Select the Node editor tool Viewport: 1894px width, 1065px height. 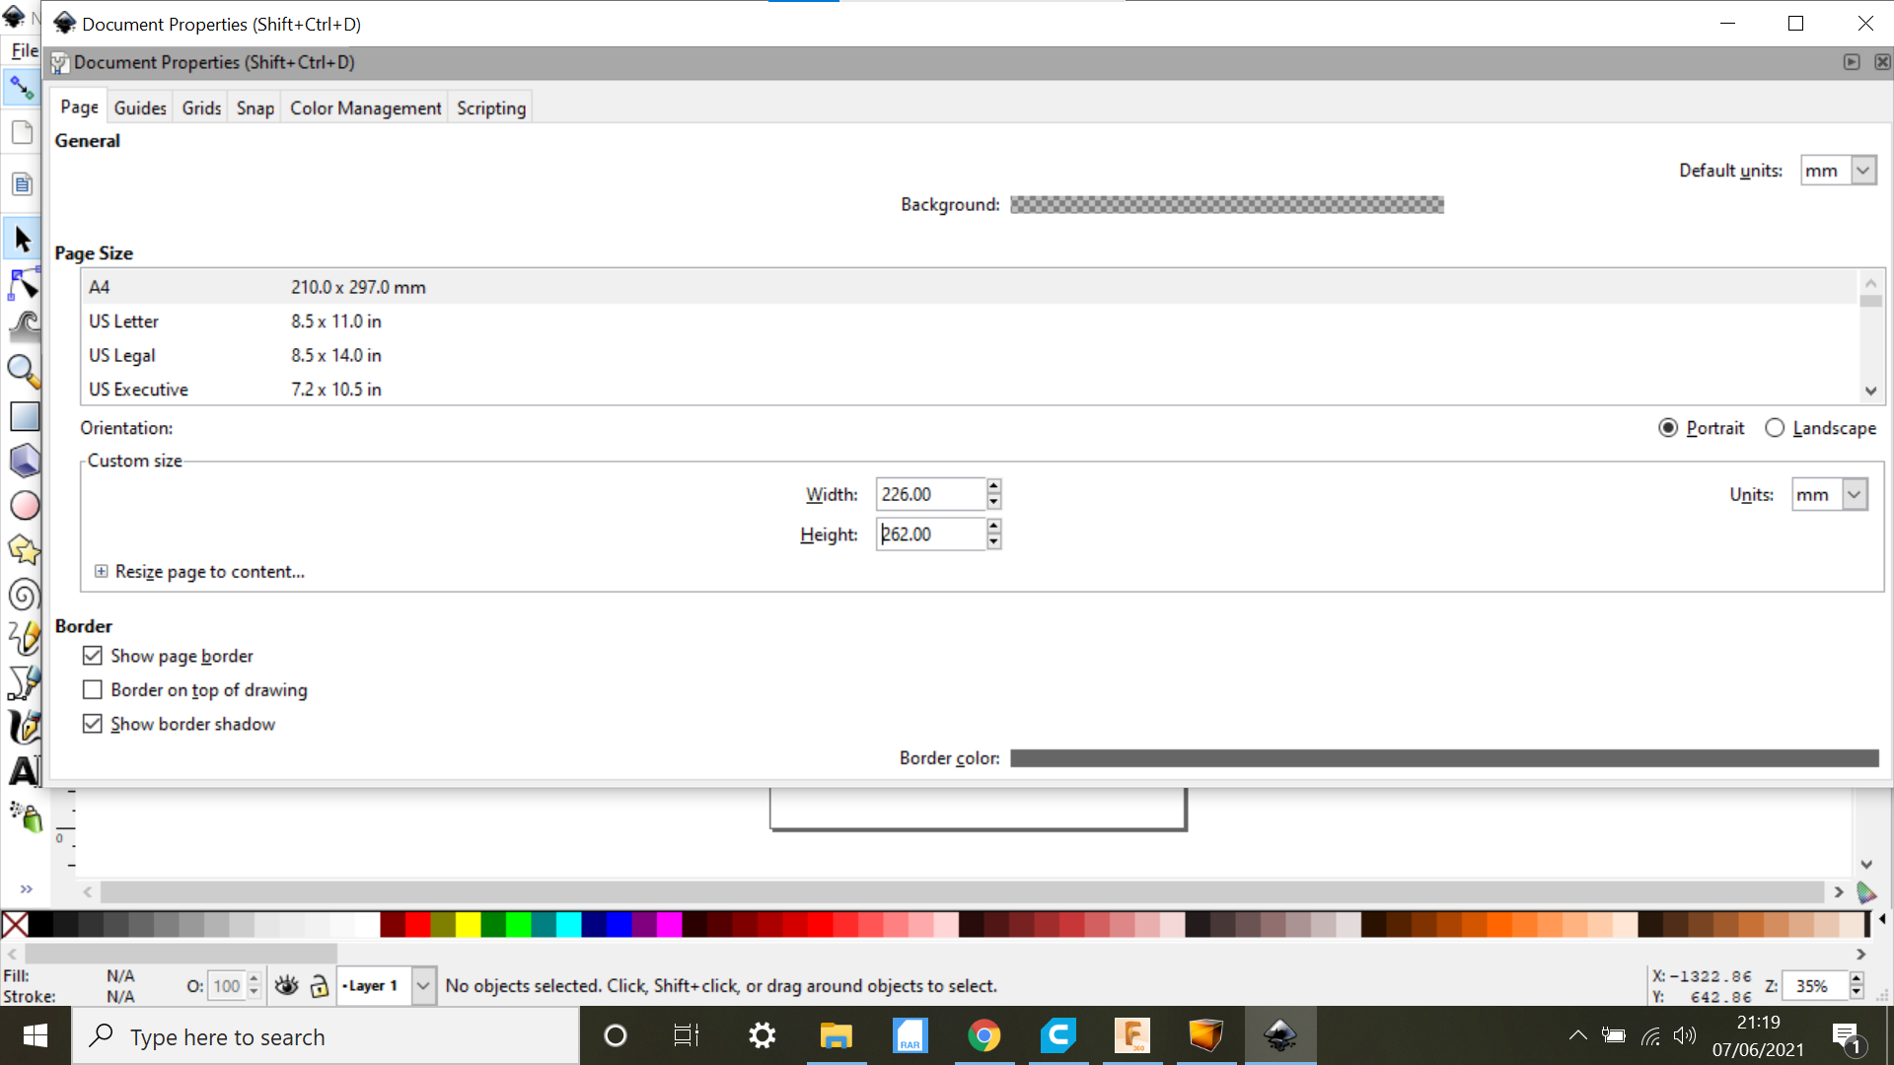[22, 283]
